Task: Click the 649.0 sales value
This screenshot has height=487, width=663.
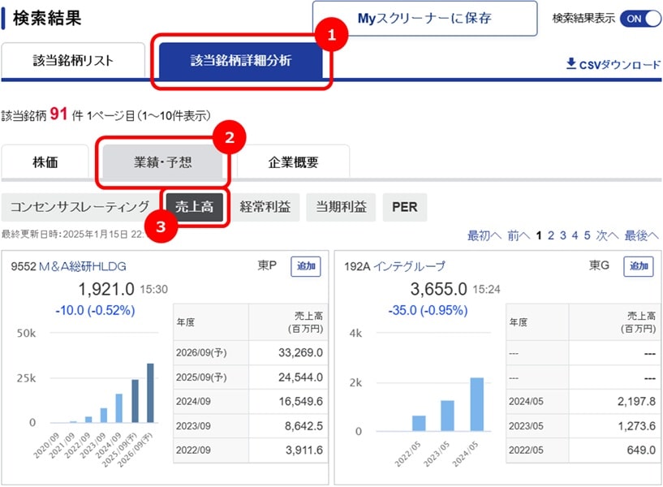Action: [x=641, y=450]
